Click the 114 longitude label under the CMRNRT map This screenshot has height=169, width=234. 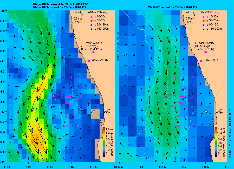pyautogui.click(x=141, y=167)
